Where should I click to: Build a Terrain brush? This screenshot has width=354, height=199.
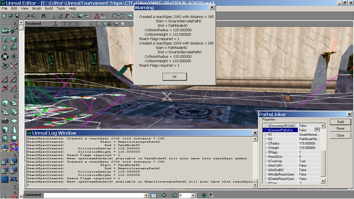(5, 121)
